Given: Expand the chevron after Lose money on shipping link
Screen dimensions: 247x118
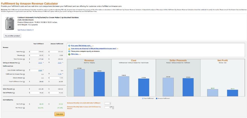Looking at the screenshot, I should [x=118, y=49].
